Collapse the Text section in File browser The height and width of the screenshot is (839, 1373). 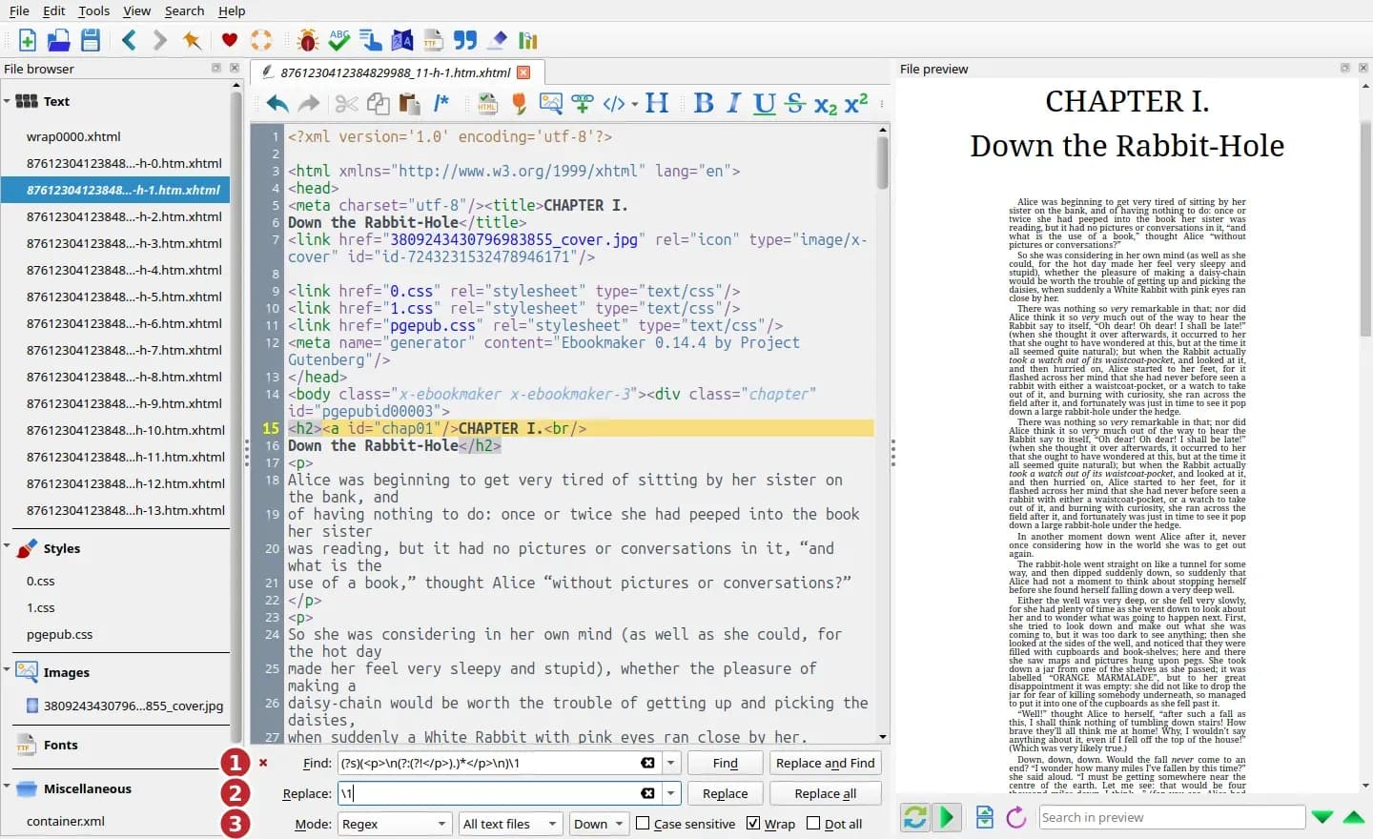pos(7,101)
